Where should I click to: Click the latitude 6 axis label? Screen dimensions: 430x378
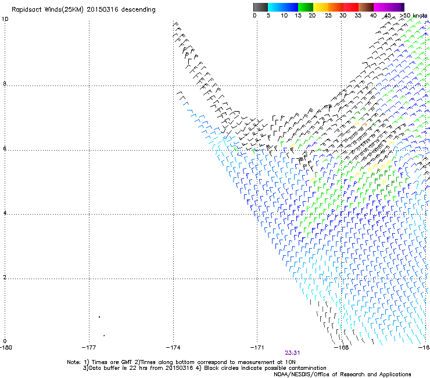[x=5, y=148]
